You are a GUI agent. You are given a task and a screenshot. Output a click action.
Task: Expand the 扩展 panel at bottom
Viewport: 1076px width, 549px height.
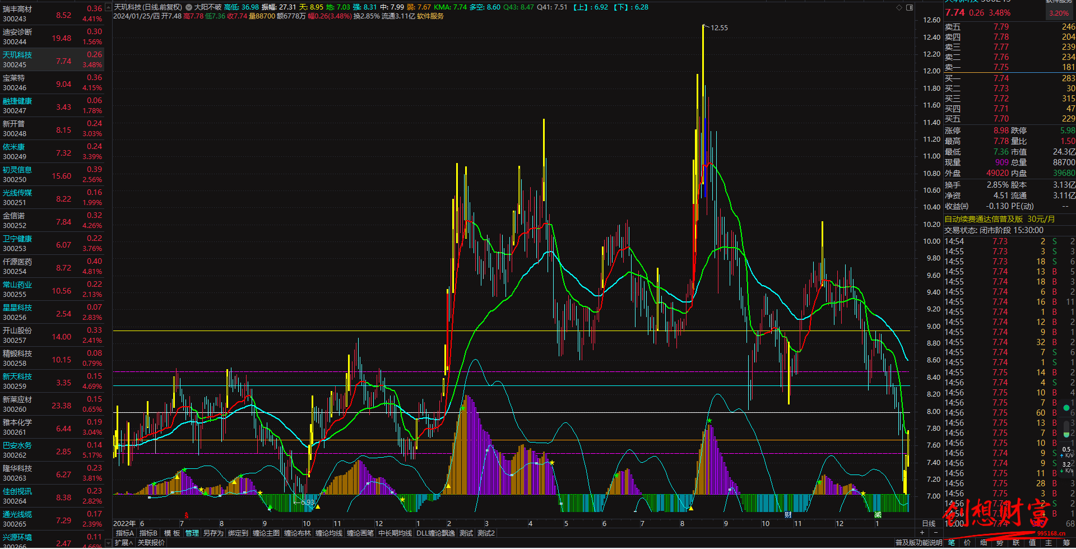point(124,542)
